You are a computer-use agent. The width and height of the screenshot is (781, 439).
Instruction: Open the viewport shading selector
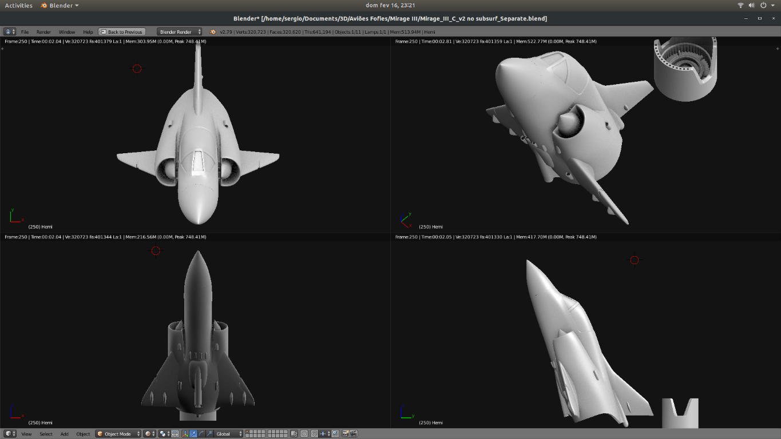point(149,434)
